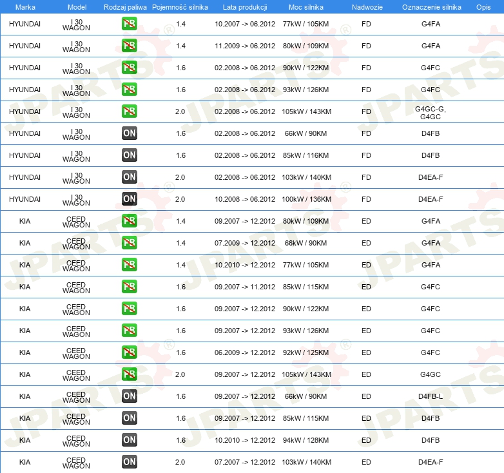
Task: Click the Nadwozie column header
Action: pyautogui.click(x=367, y=7)
